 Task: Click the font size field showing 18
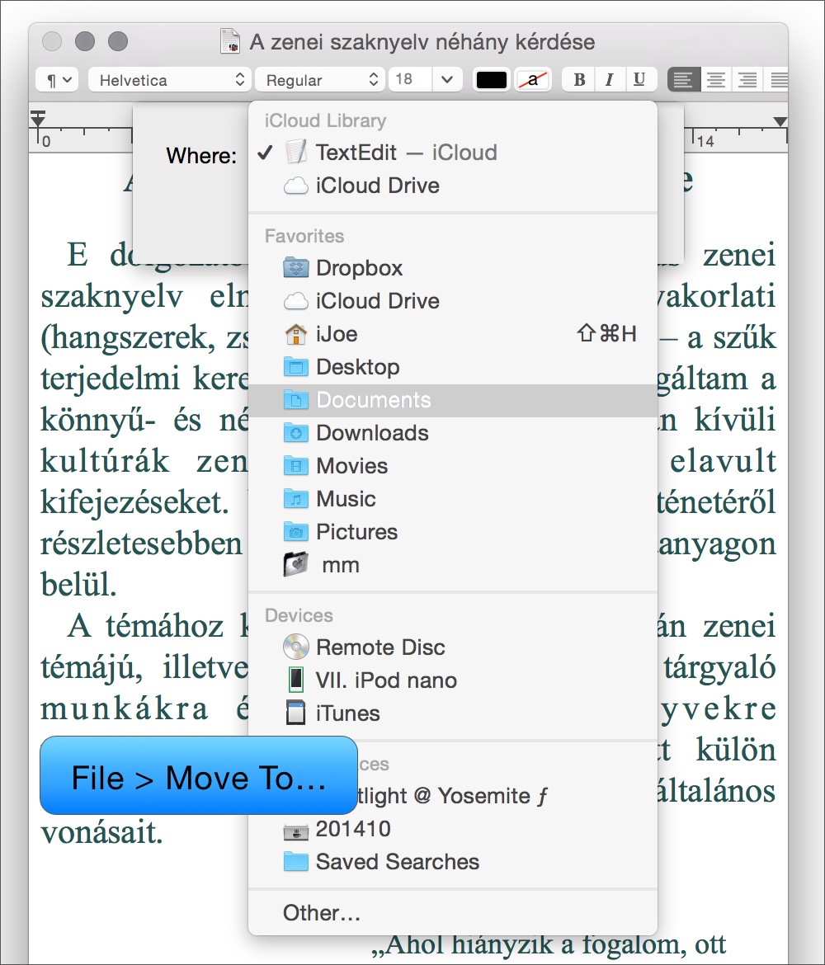(x=410, y=80)
